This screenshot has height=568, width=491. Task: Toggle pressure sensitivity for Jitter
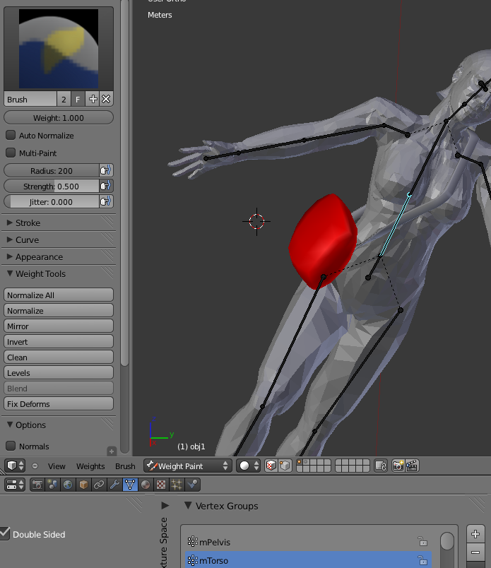click(106, 202)
